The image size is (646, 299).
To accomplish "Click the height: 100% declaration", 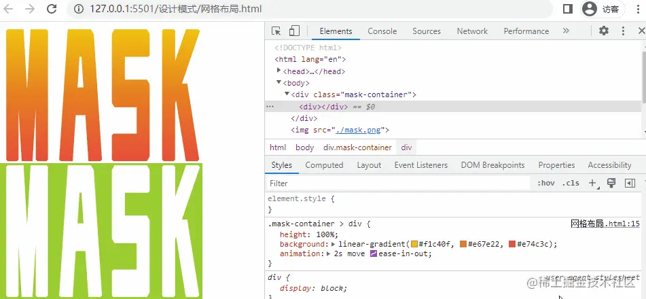I will click(x=309, y=234).
